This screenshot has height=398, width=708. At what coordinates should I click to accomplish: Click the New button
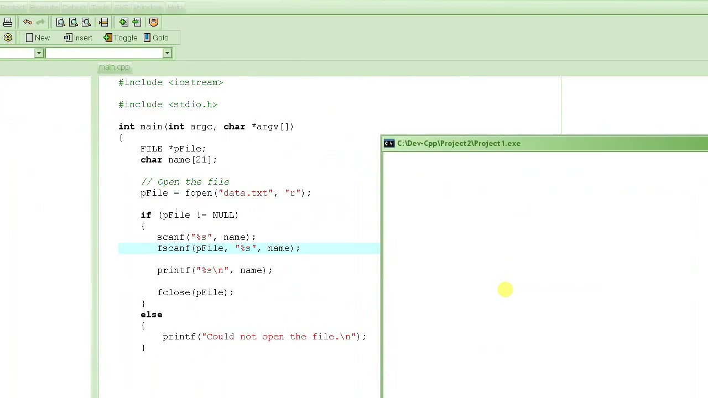[x=38, y=38]
